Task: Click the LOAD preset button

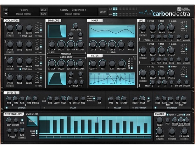Action: click(x=44, y=10)
